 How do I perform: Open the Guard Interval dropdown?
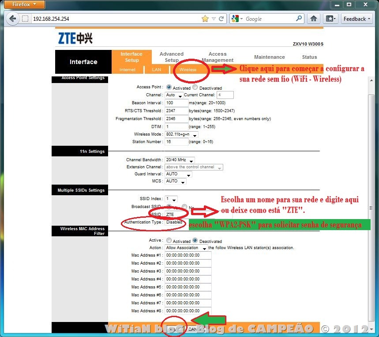click(x=178, y=174)
